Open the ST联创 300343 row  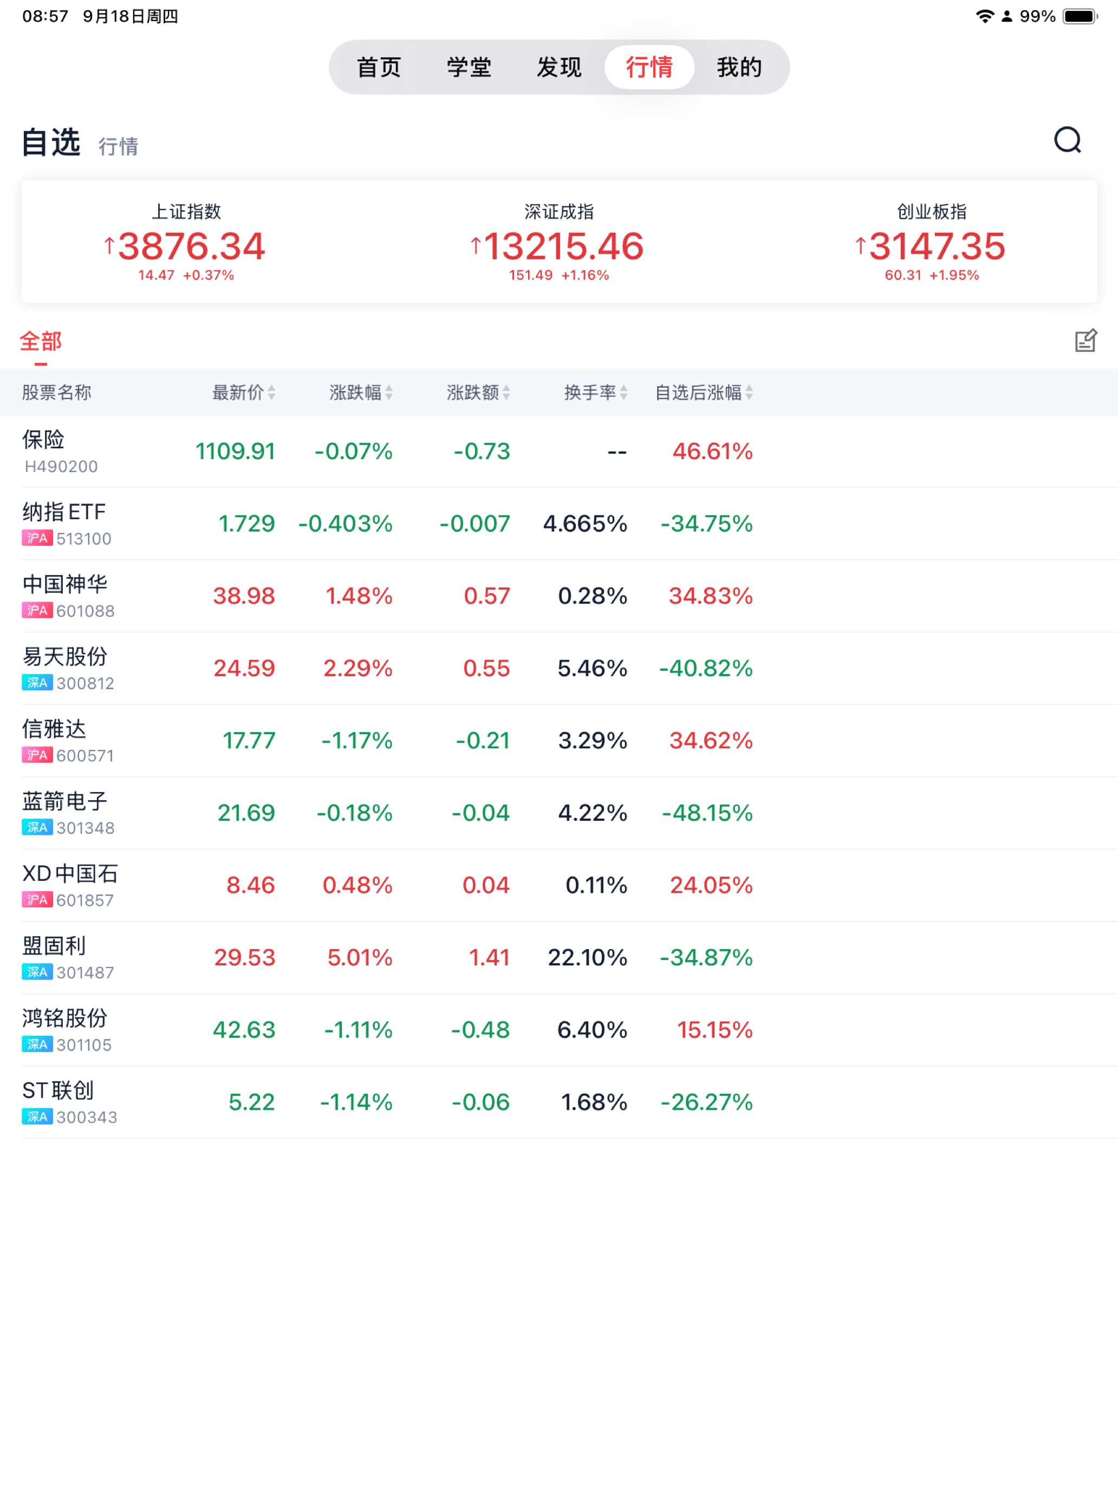(x=558, y=1102)
